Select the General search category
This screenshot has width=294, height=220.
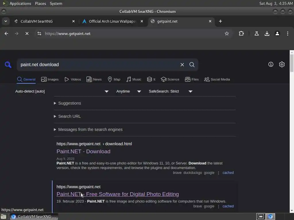(26, 79)
